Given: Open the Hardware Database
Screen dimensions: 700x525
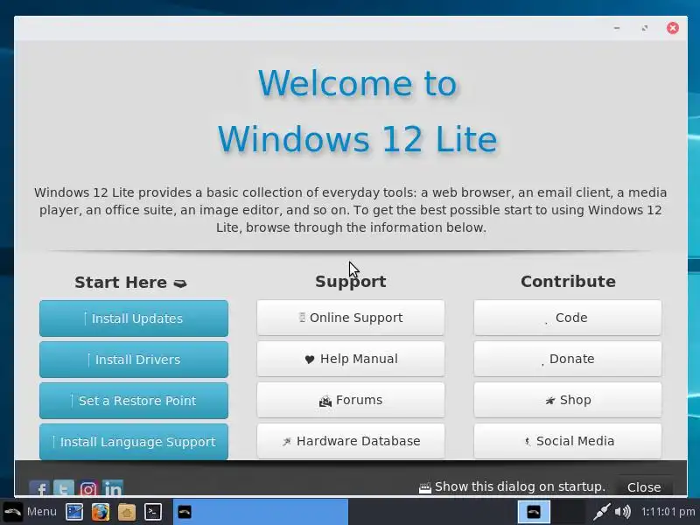Looking at the screenshot, I should pos(351,441).
